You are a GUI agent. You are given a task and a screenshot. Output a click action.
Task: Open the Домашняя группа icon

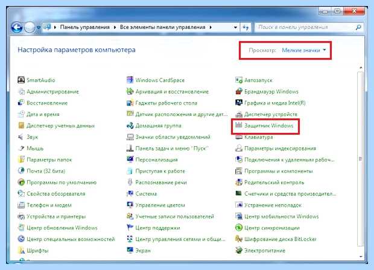[130, 126]
